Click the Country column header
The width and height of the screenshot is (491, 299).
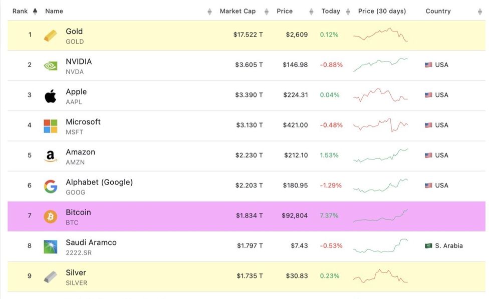pyautogui.click(x=438, y=11)
